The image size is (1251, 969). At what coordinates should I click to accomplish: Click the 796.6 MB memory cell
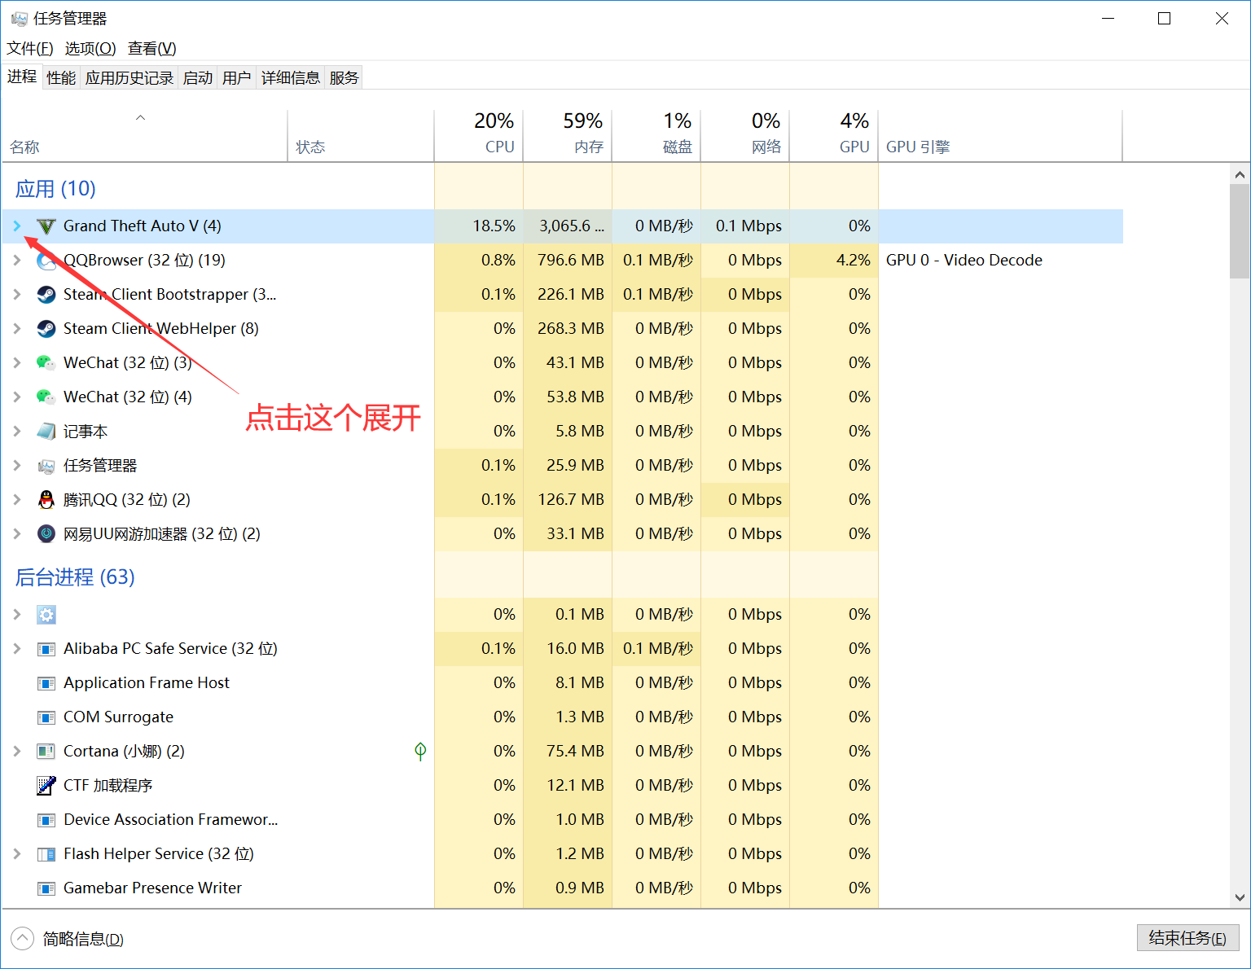pos(568,261)
